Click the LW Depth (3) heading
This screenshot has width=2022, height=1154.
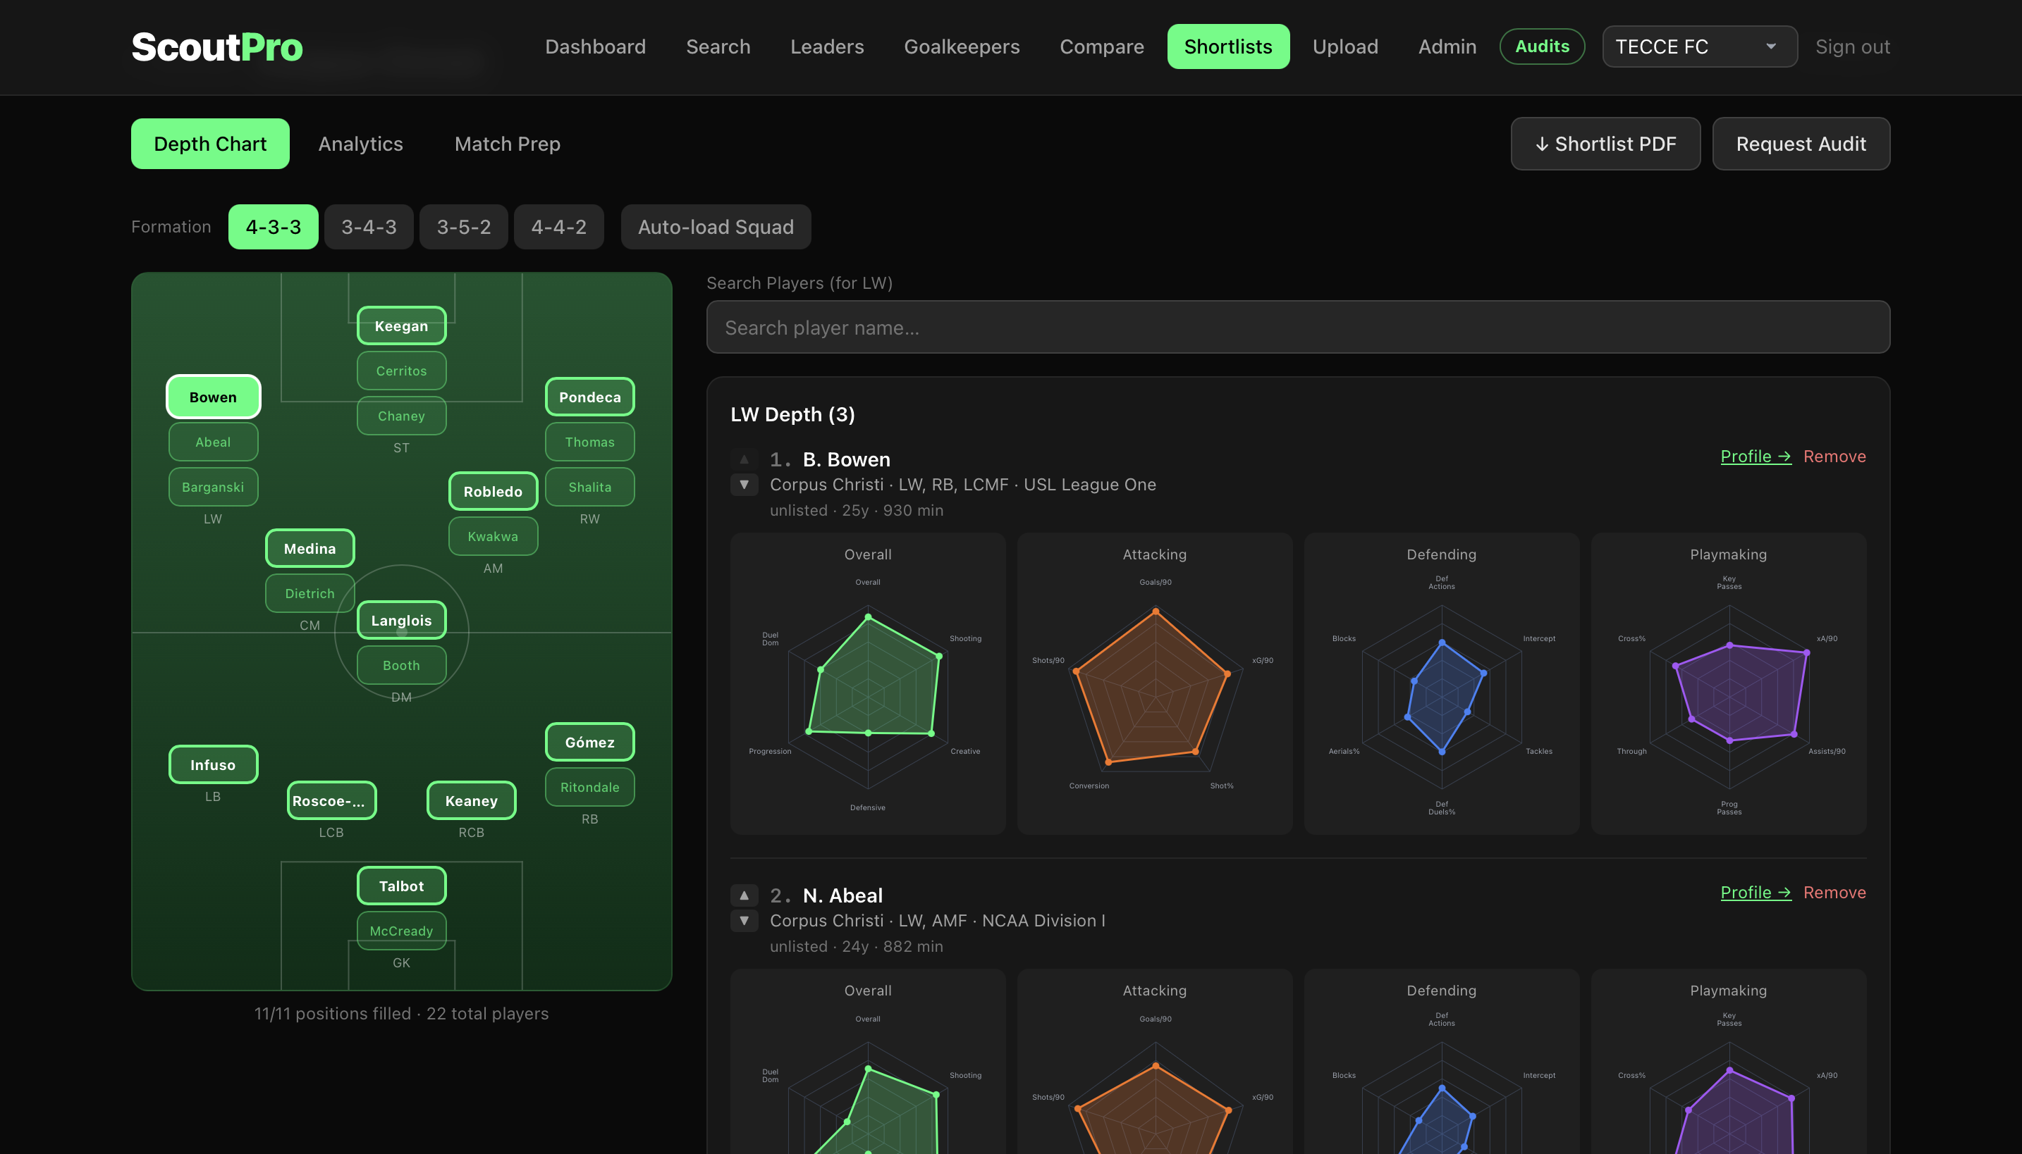[x=793, y=414]
